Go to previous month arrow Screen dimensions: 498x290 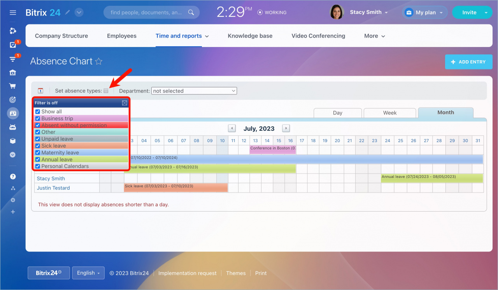[232, 129]
